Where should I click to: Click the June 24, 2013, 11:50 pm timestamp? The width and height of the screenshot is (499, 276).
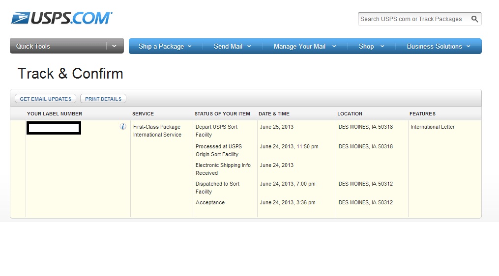pyautogui.click(x=289, y=146)
